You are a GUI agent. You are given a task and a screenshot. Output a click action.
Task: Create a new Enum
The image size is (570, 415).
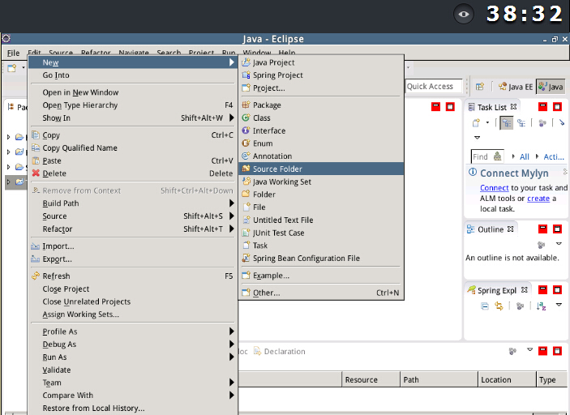pyautogui.click(x=321, y=143)
